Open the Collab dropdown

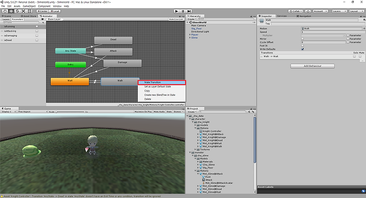click(295, 11)
